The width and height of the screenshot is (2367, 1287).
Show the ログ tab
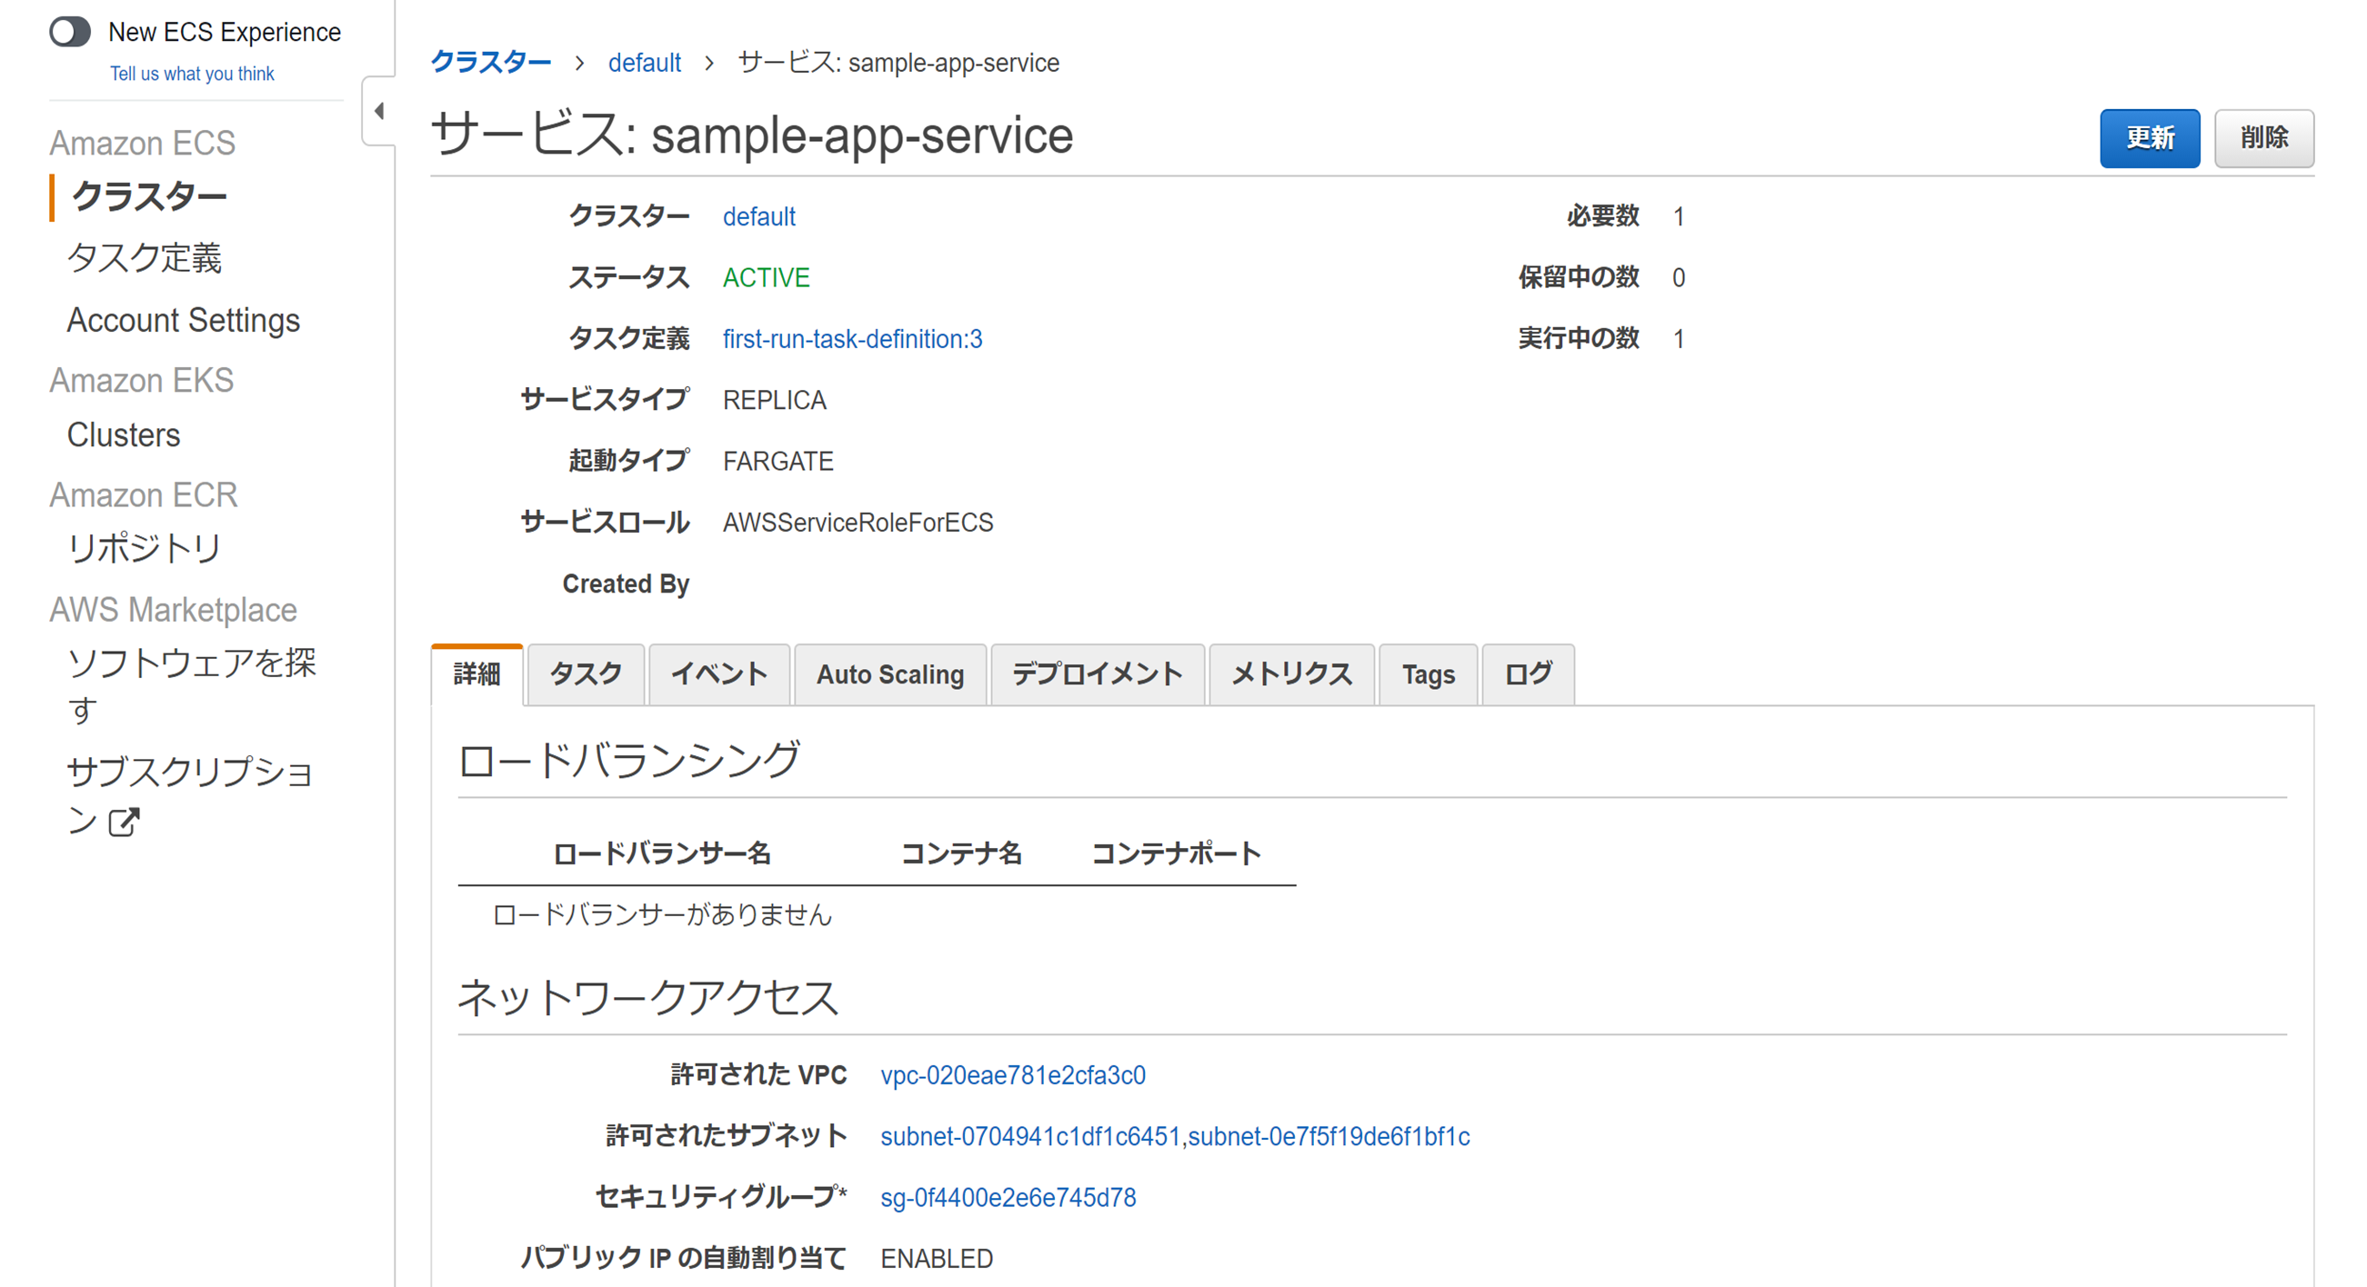pos(1527,674)
